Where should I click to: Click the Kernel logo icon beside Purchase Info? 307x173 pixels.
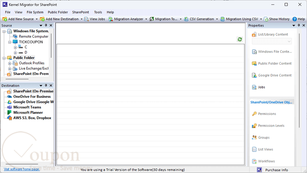[x=259, y=170]
